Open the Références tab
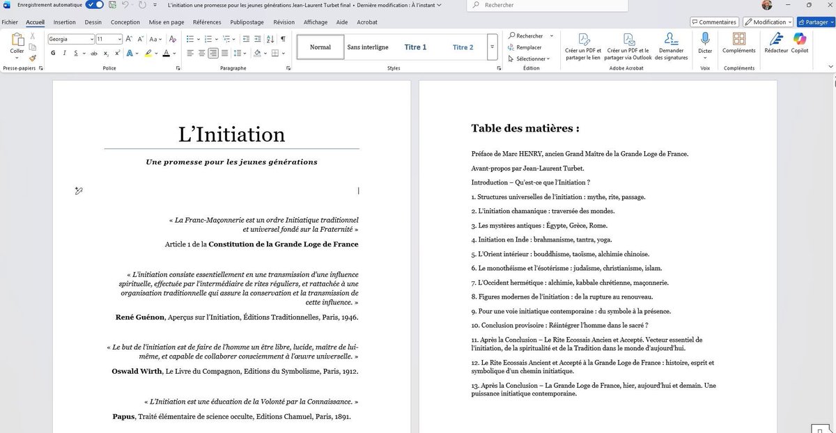Image resolution: width=836 pixels, height=433 pixels. 207,22
